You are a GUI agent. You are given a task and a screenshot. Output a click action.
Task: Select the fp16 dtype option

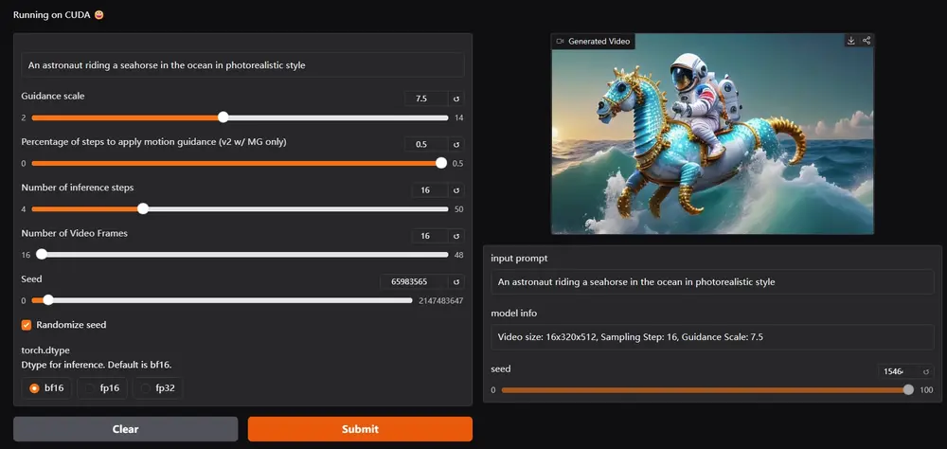pos(102,388)
